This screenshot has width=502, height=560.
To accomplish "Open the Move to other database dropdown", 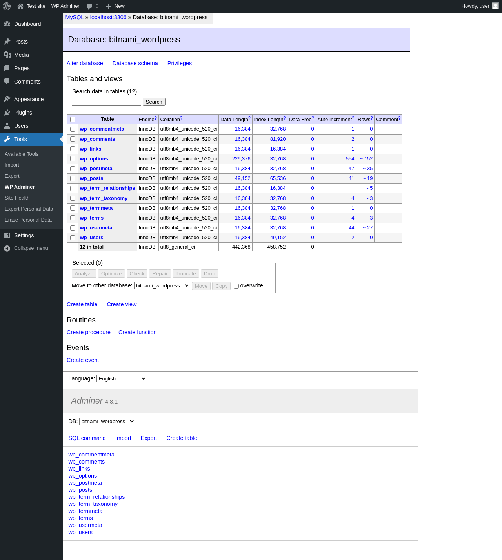I will 162,285.
